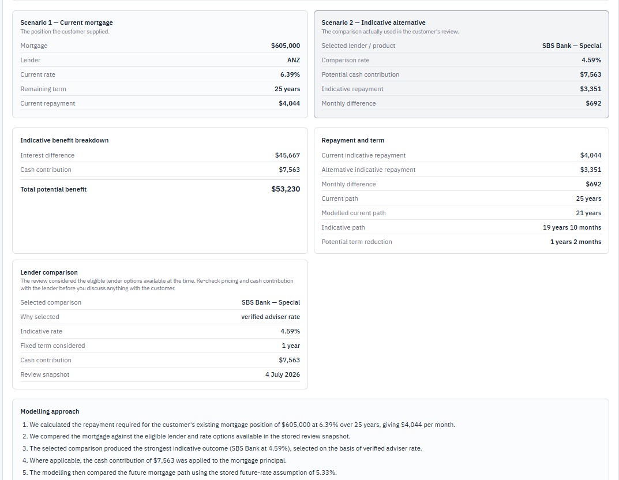Select the Scenario 2 Indicative alternative card heading
The width and height of the screenshot is (619, 480).
click(x=373, y=22)
